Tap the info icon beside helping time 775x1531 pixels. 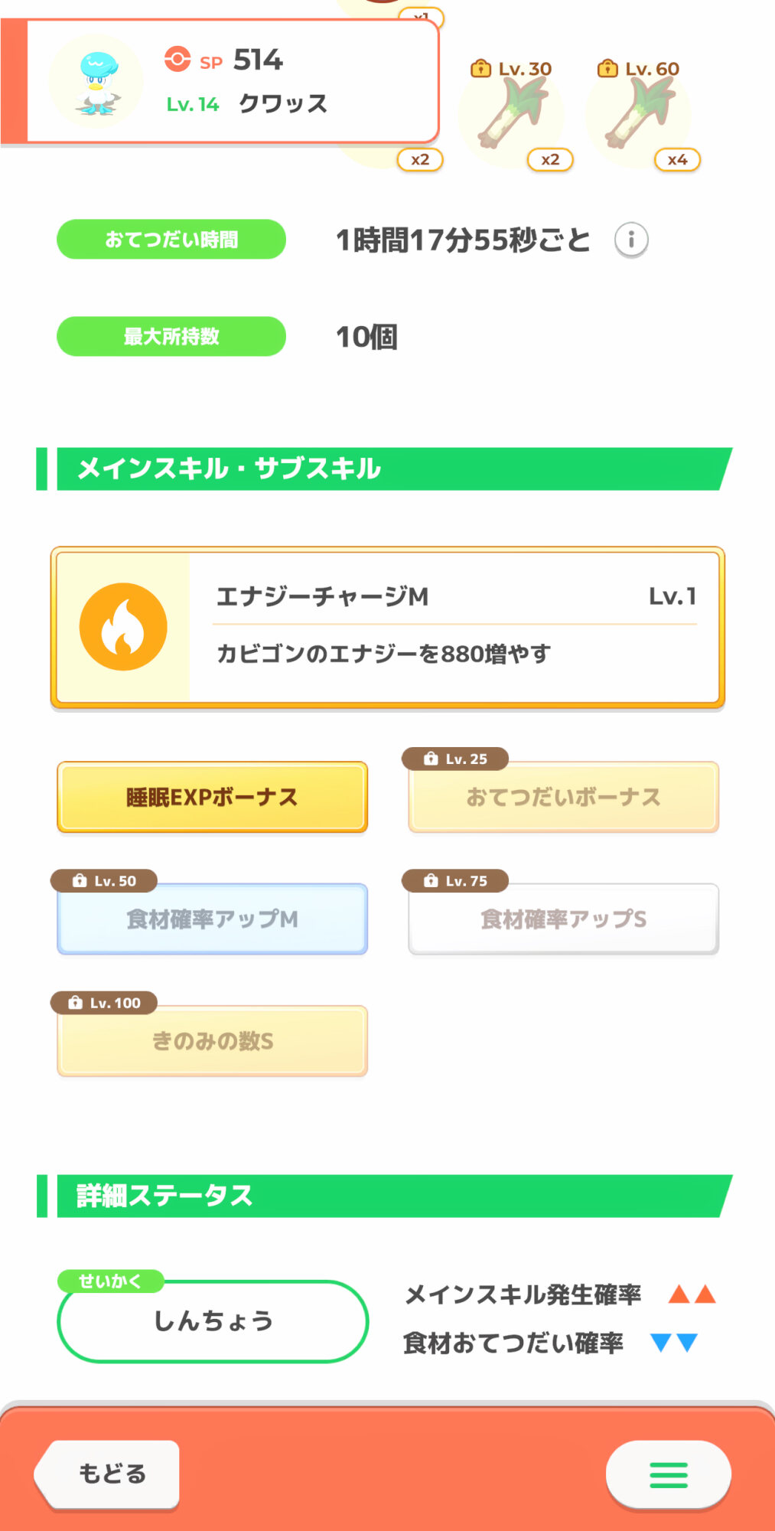coord(631,240)
